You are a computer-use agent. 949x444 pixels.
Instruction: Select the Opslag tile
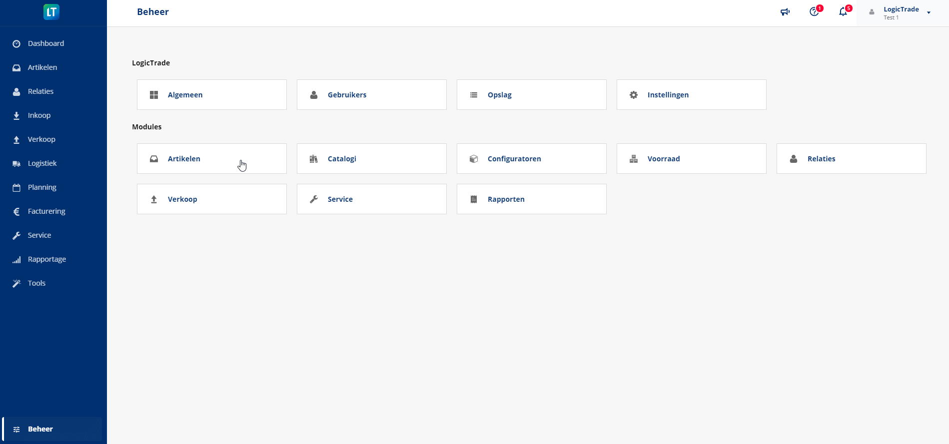pos(532,95)
